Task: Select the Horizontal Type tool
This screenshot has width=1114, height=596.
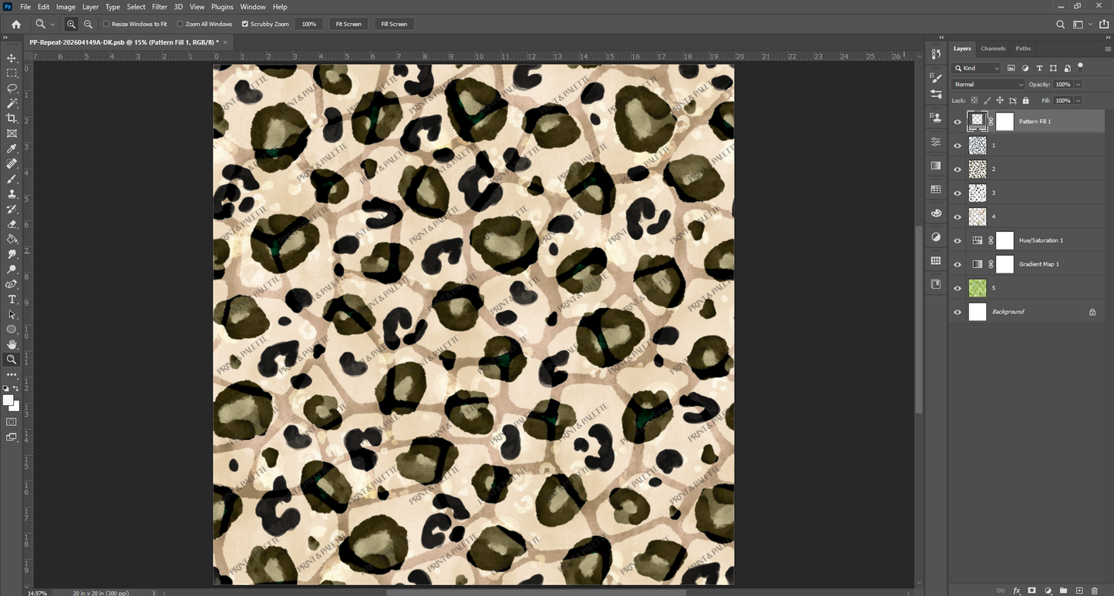Action: [x=12, y=300]
